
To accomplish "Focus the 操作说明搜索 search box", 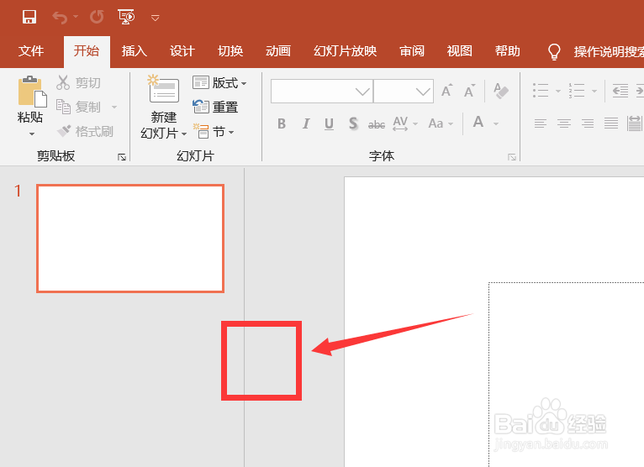I will 609,51.
